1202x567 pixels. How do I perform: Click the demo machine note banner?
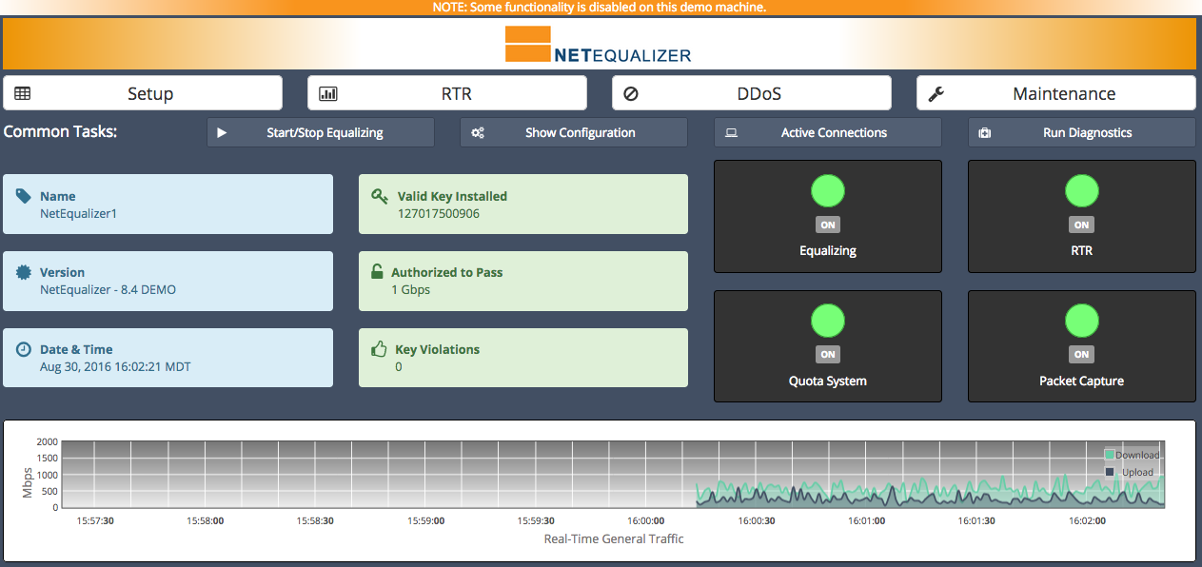(601, 7)
